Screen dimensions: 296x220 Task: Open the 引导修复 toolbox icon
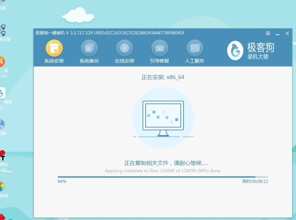pos(159,48)
